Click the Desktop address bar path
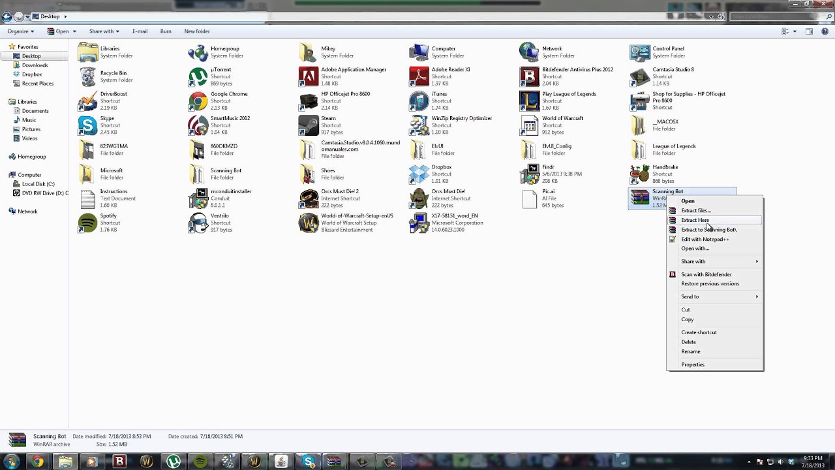835x470 pixels. point(50,16)
